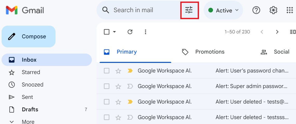This screenshot has height=124, width=296.
Task: Open the Help support icon
Action: (x=256, y=10)
